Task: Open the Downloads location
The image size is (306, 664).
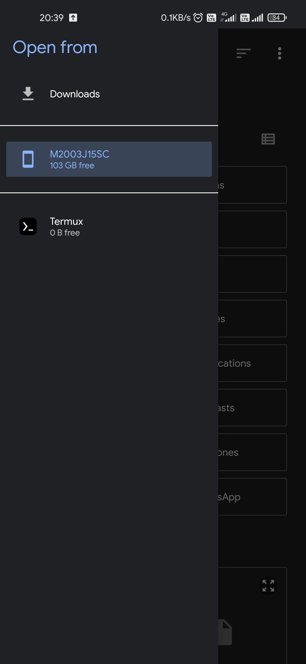Action: click(75, 94)
